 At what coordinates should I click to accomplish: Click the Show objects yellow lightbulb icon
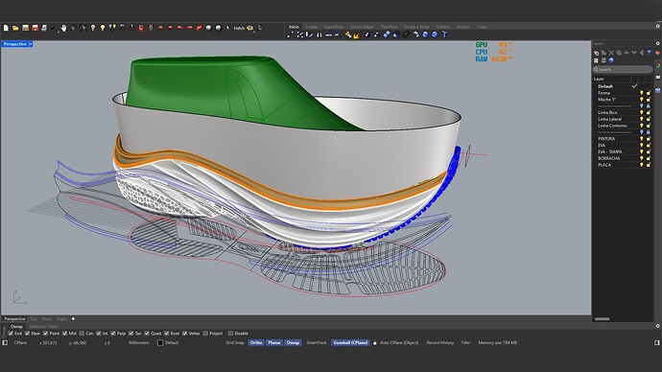pos(103,28)
